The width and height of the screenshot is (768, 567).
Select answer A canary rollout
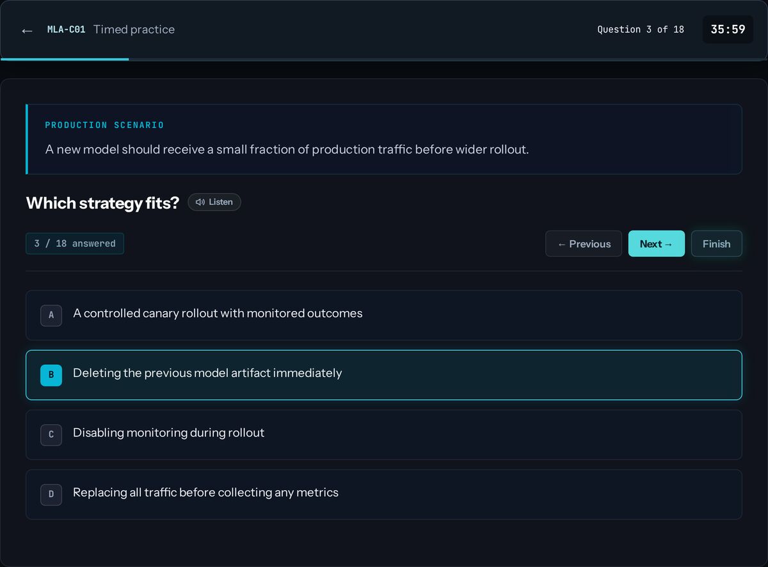click(384, 315)
